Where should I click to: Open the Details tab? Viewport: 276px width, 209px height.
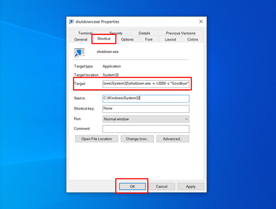point(144,33)
